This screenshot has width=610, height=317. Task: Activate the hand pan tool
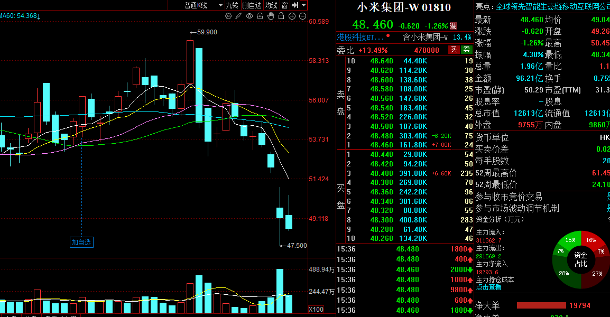(x=271, y=16)
